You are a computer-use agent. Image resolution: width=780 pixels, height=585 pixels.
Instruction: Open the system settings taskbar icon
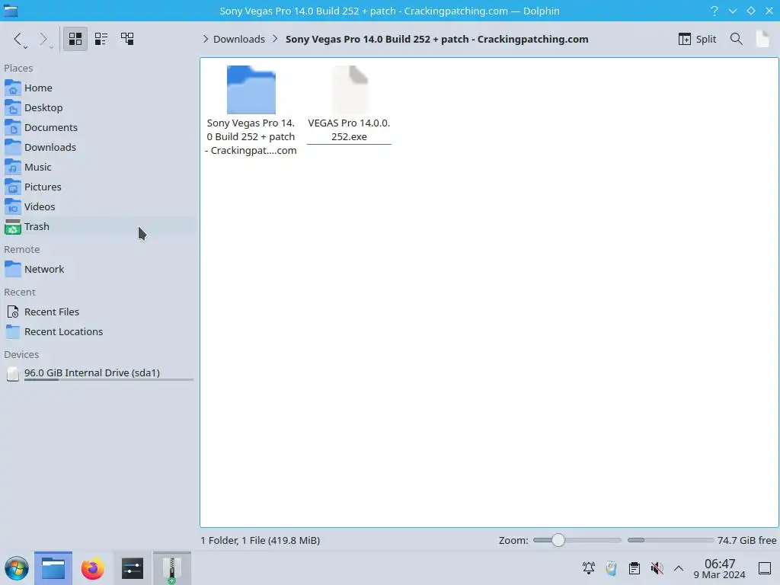pyautogui.click(x=133, y=568)
